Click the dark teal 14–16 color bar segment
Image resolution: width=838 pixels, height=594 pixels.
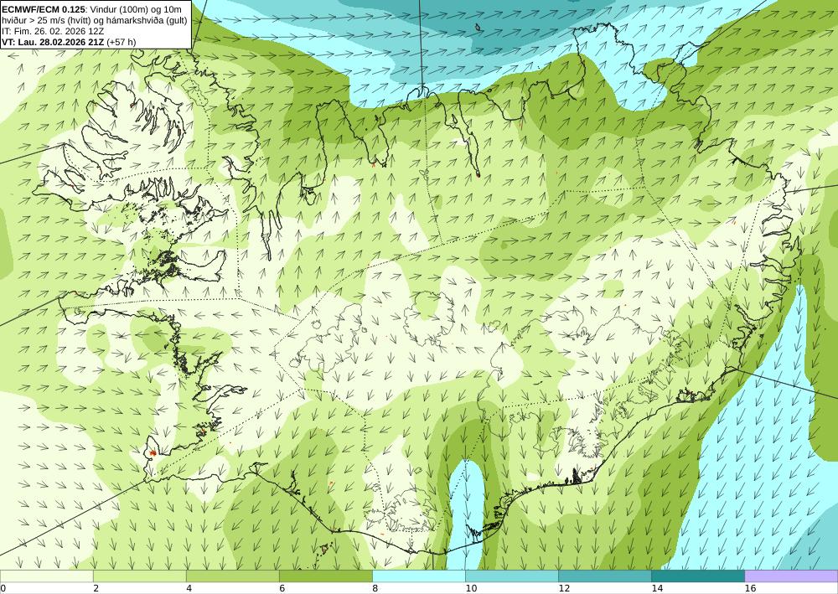pyautogui.click(x=698, y=576)
